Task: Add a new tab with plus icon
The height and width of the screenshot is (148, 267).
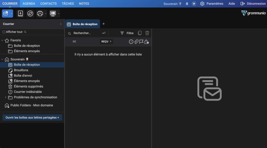Action: (x=104, y=24)
